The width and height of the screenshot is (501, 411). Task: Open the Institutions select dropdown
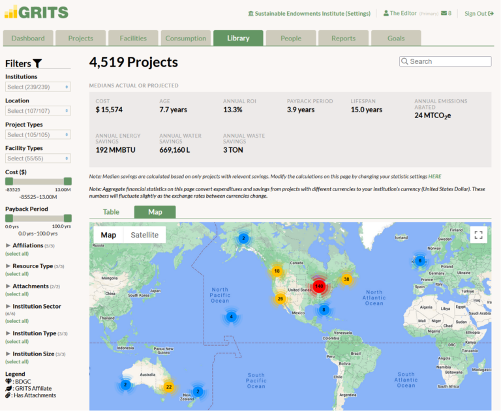[x=38, y=87]
